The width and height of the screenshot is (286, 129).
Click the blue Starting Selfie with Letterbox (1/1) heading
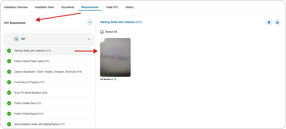click(121, 22)
